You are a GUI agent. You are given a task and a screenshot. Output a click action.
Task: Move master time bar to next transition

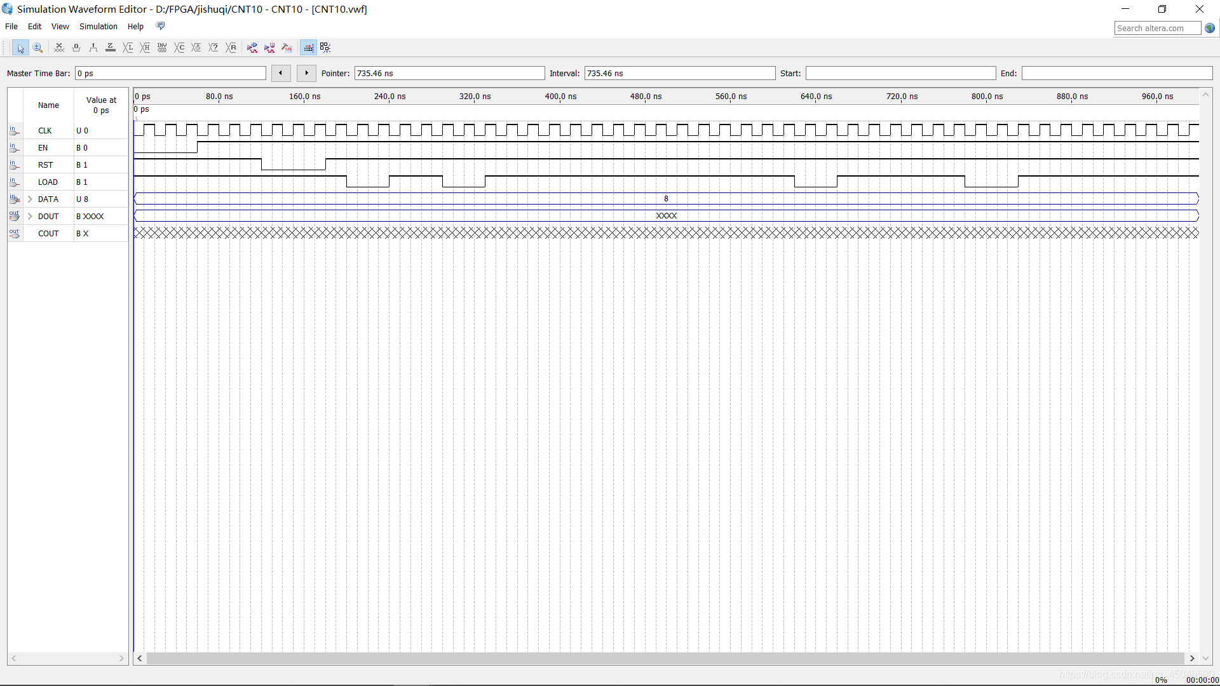pyautogui.click(x=306, y=73)
